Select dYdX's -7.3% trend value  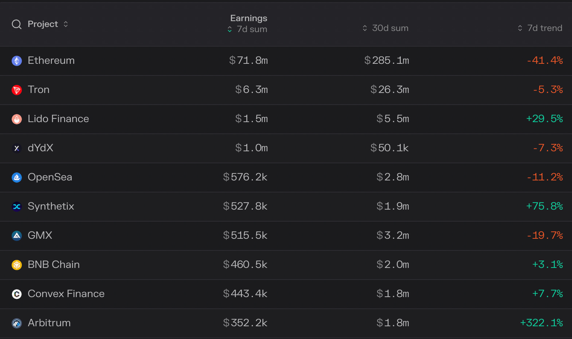548,148
